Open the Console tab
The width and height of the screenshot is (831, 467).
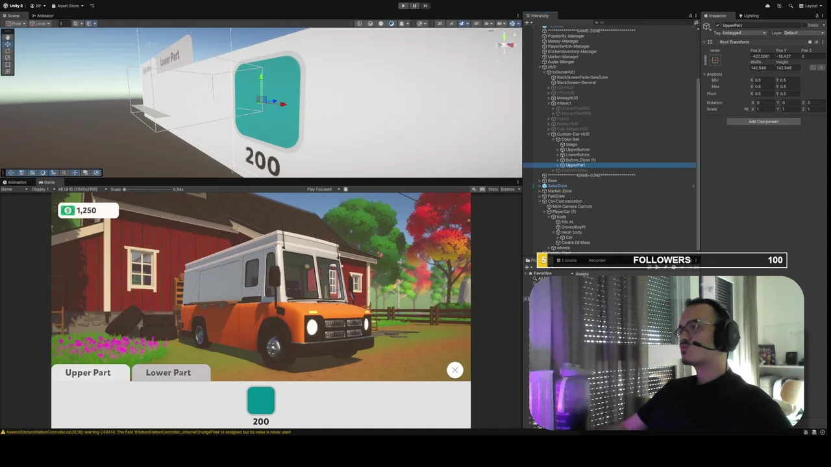567,260
